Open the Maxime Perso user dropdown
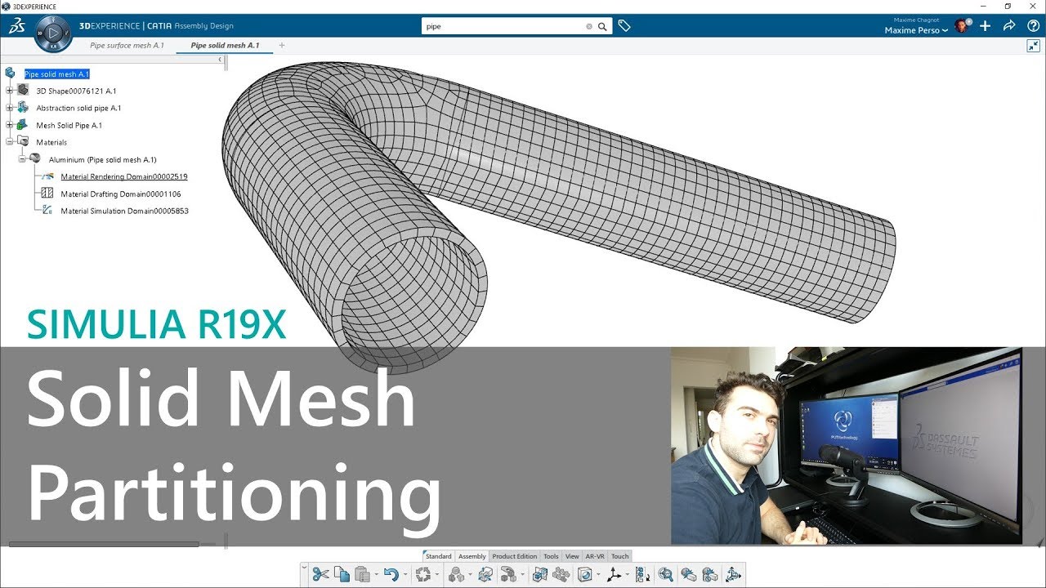Image resolution: width=1046 pixels, height=588 pixels. click(x=916, y=30)
